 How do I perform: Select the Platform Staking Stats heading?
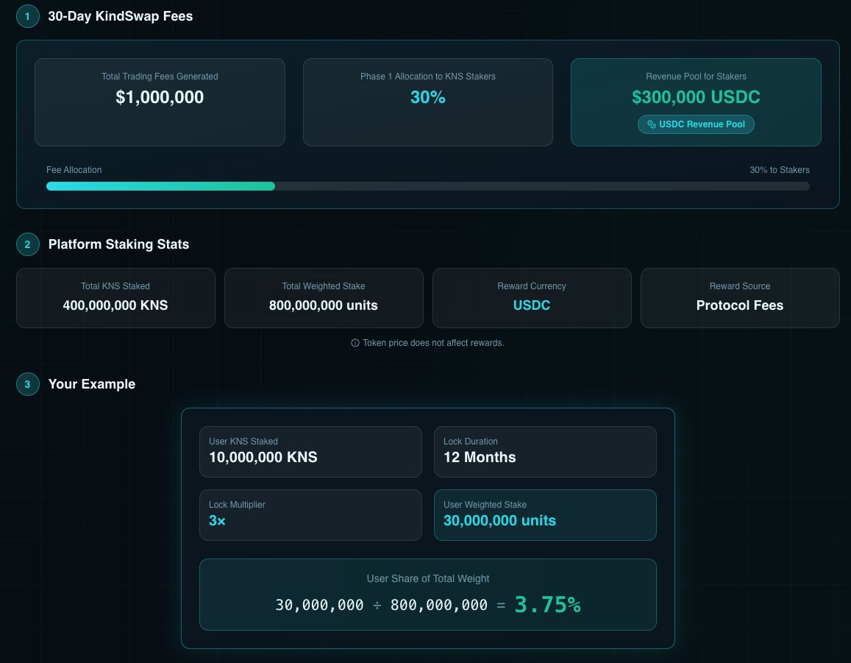pyautogui.click(x=118, y=244)
